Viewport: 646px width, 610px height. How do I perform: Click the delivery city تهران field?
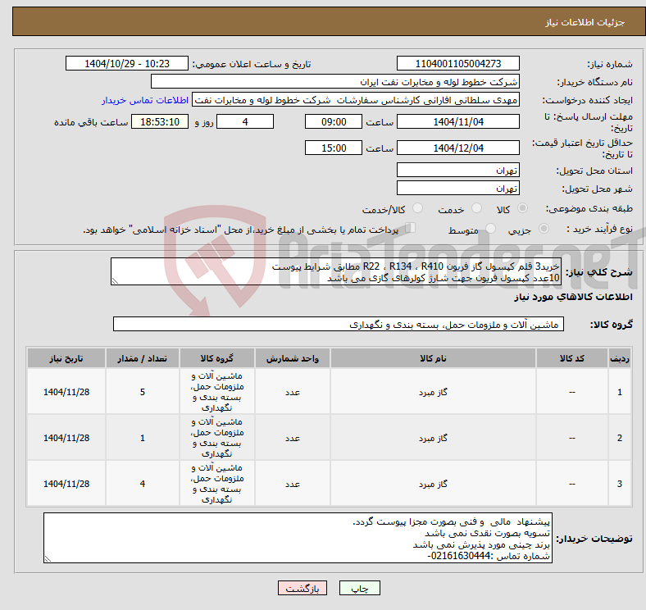click(458, 188)
